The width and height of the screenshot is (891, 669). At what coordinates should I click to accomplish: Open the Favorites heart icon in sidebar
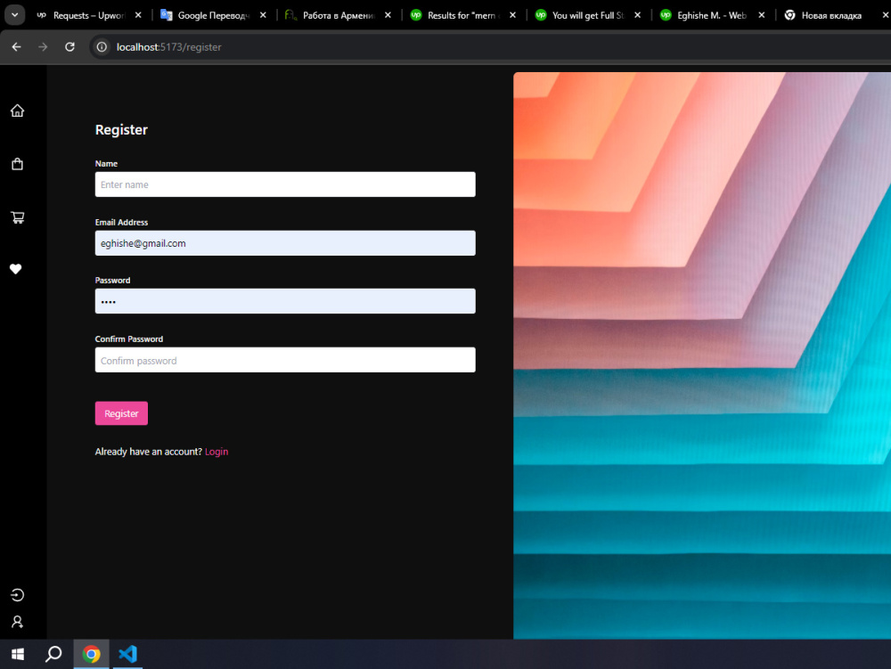16,269
